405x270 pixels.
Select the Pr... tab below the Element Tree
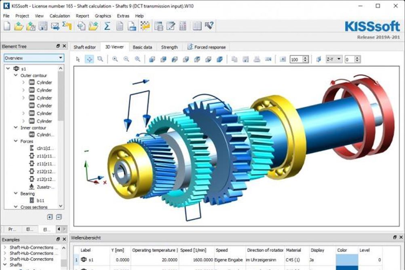coord(12,229)
